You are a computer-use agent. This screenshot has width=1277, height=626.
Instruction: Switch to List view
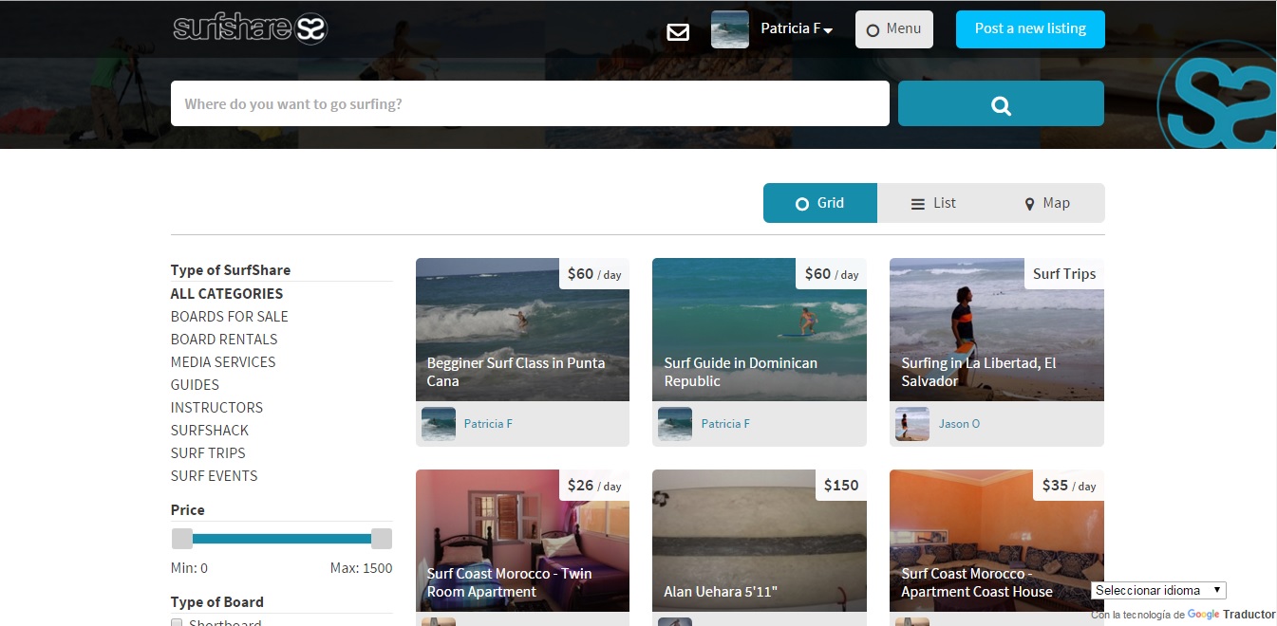[933, 203]
